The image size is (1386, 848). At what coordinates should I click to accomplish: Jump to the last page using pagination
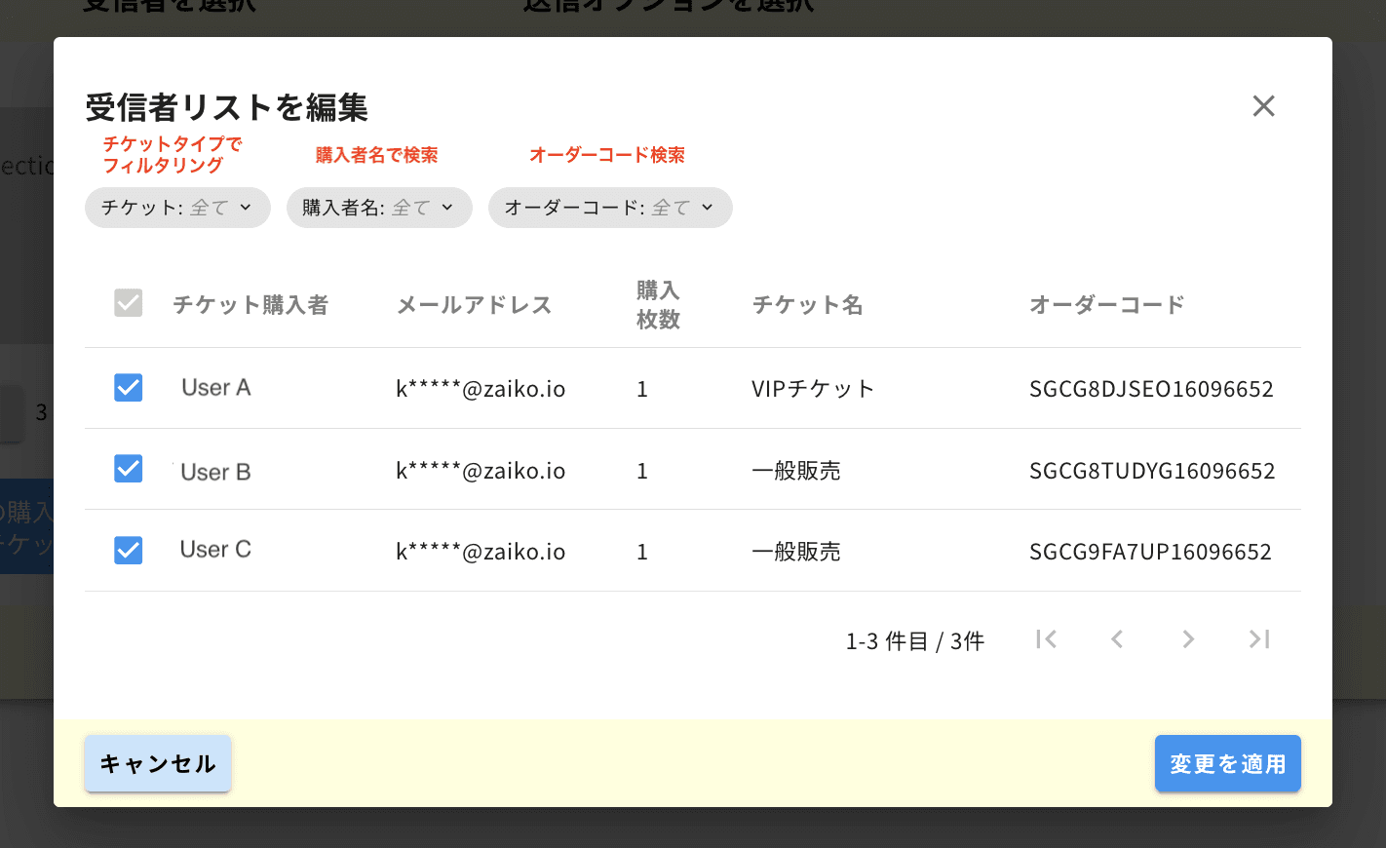[1258, 639]
